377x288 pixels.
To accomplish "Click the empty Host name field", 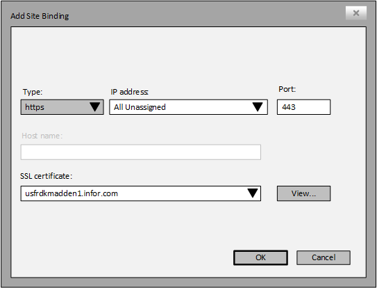I will pos(141,152).
